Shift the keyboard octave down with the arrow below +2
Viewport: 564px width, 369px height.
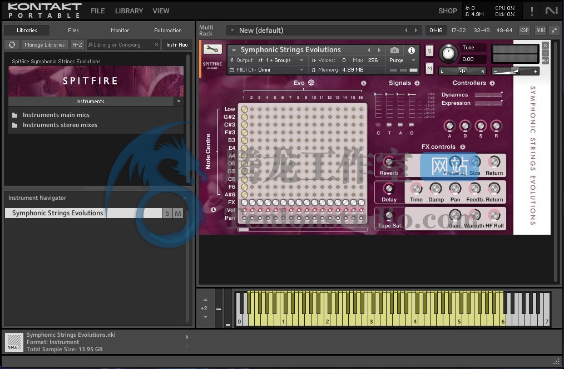205,317
